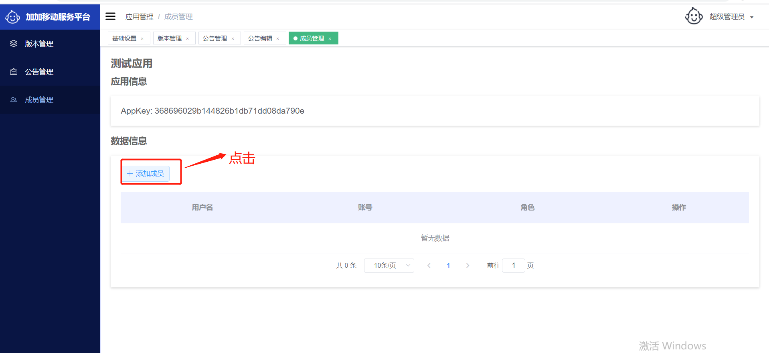
Task: Click the 成员管理 people icon in sidebar
Action: point(14,100)
